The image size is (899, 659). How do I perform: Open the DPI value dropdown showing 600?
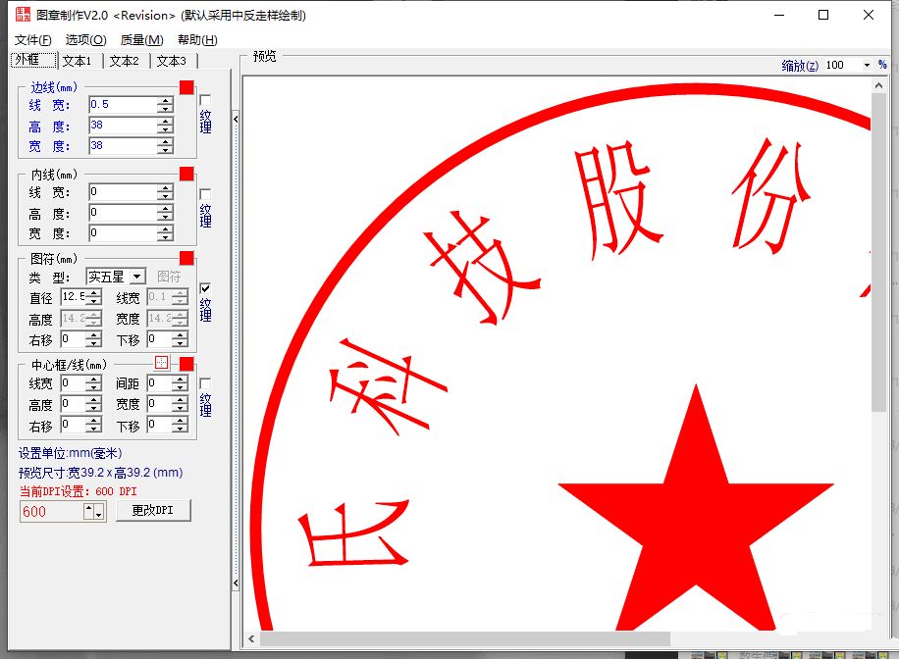point(98,515)
